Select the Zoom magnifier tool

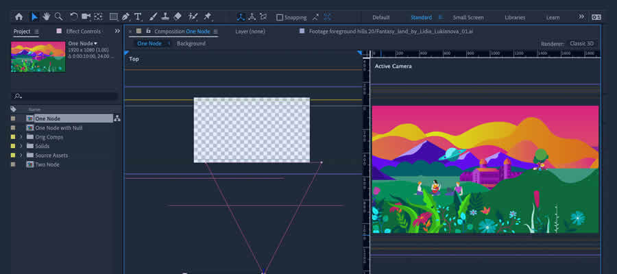pyautogui.click(x=59, y=16)
